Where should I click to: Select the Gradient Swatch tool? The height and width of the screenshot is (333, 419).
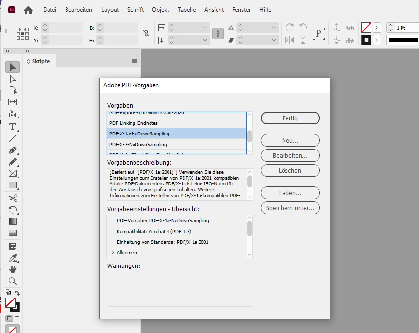point(13,221)
